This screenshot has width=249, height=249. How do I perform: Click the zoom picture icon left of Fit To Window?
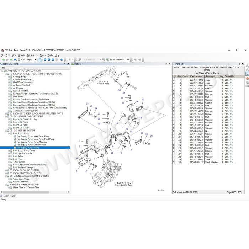107,60
